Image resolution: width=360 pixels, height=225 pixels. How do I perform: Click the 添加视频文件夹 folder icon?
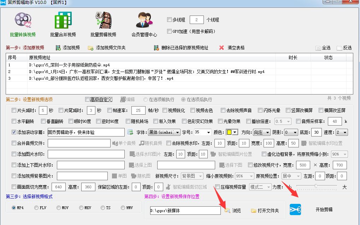click(90, 48)
